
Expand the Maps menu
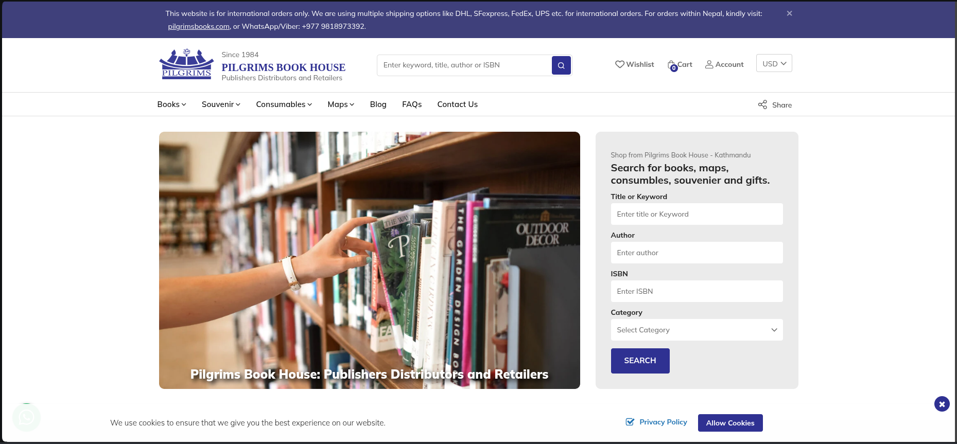[341, 104]
